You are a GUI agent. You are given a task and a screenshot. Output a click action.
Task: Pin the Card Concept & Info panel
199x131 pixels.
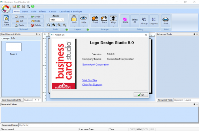pos(37,34)
